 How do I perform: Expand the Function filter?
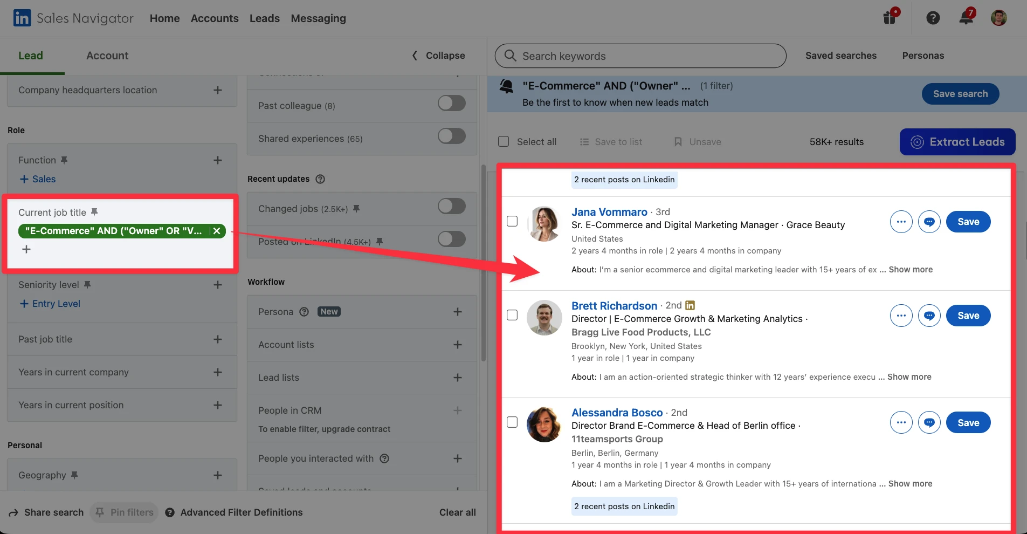pyautogui.click(x=218, y=160)
